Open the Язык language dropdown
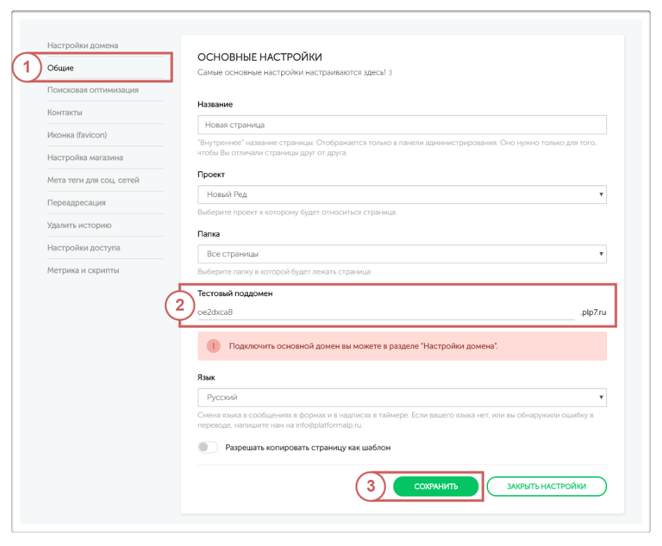The width and height of the screenshot is (662, 546). coord(402,398)
